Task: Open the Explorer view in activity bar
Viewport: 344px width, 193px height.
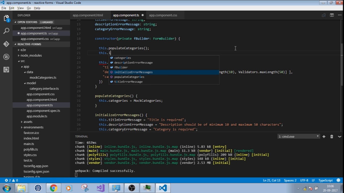Action: click(x=6, y=18)
